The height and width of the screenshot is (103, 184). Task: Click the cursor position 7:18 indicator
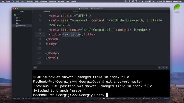tap(42, 98)
